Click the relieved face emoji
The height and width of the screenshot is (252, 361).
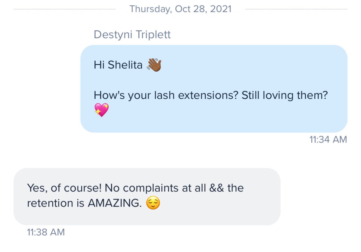coord(153,204)
